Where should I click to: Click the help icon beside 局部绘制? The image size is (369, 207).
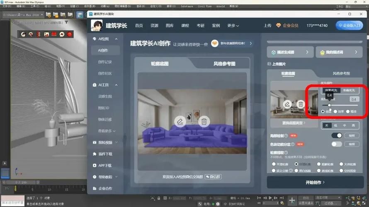pos(286,135)
